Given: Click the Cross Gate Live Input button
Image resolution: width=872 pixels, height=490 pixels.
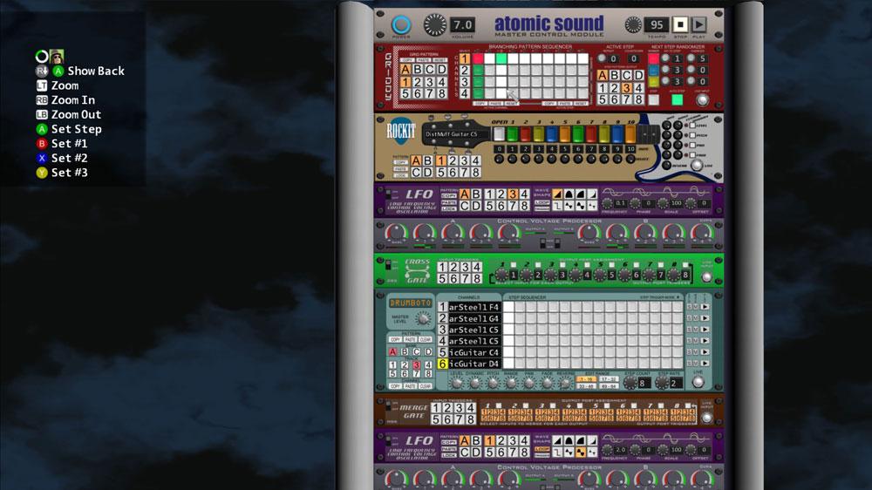Looking at the screenshot, I should 706,276.
